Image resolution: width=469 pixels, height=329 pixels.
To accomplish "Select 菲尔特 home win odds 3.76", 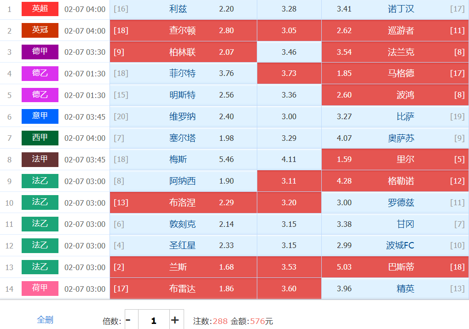I will (x=183, y=74).
